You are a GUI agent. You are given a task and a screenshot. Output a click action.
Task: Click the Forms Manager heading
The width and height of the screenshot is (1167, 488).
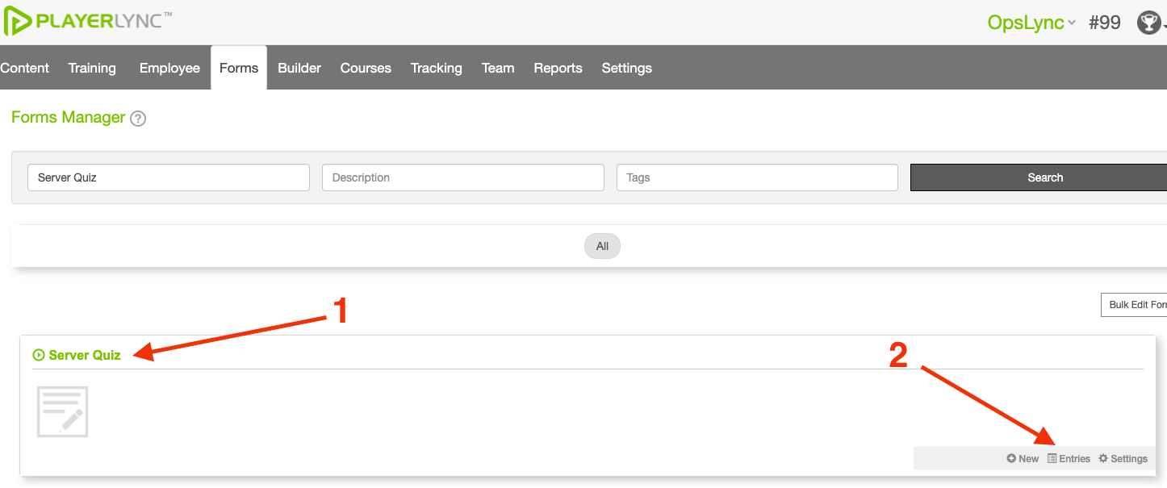coord(69,118)
